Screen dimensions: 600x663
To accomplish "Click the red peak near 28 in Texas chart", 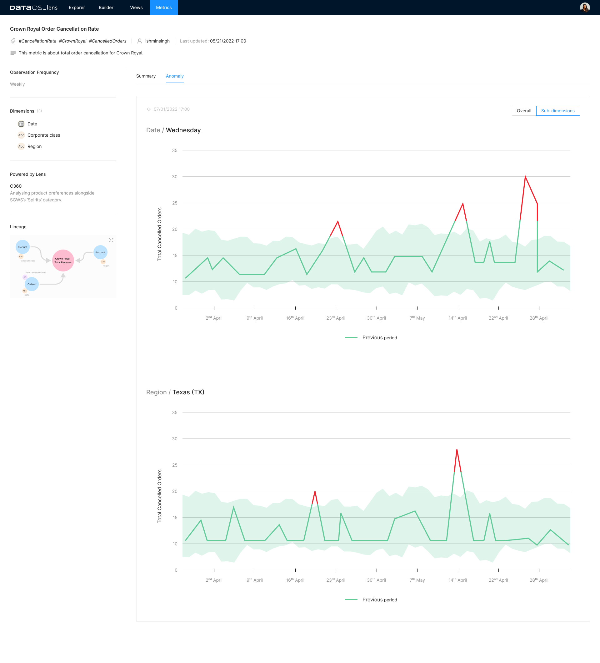I will tap(457, 450).
